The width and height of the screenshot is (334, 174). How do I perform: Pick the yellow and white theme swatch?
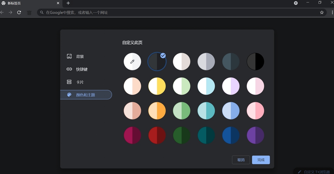(x=157, y=86)
